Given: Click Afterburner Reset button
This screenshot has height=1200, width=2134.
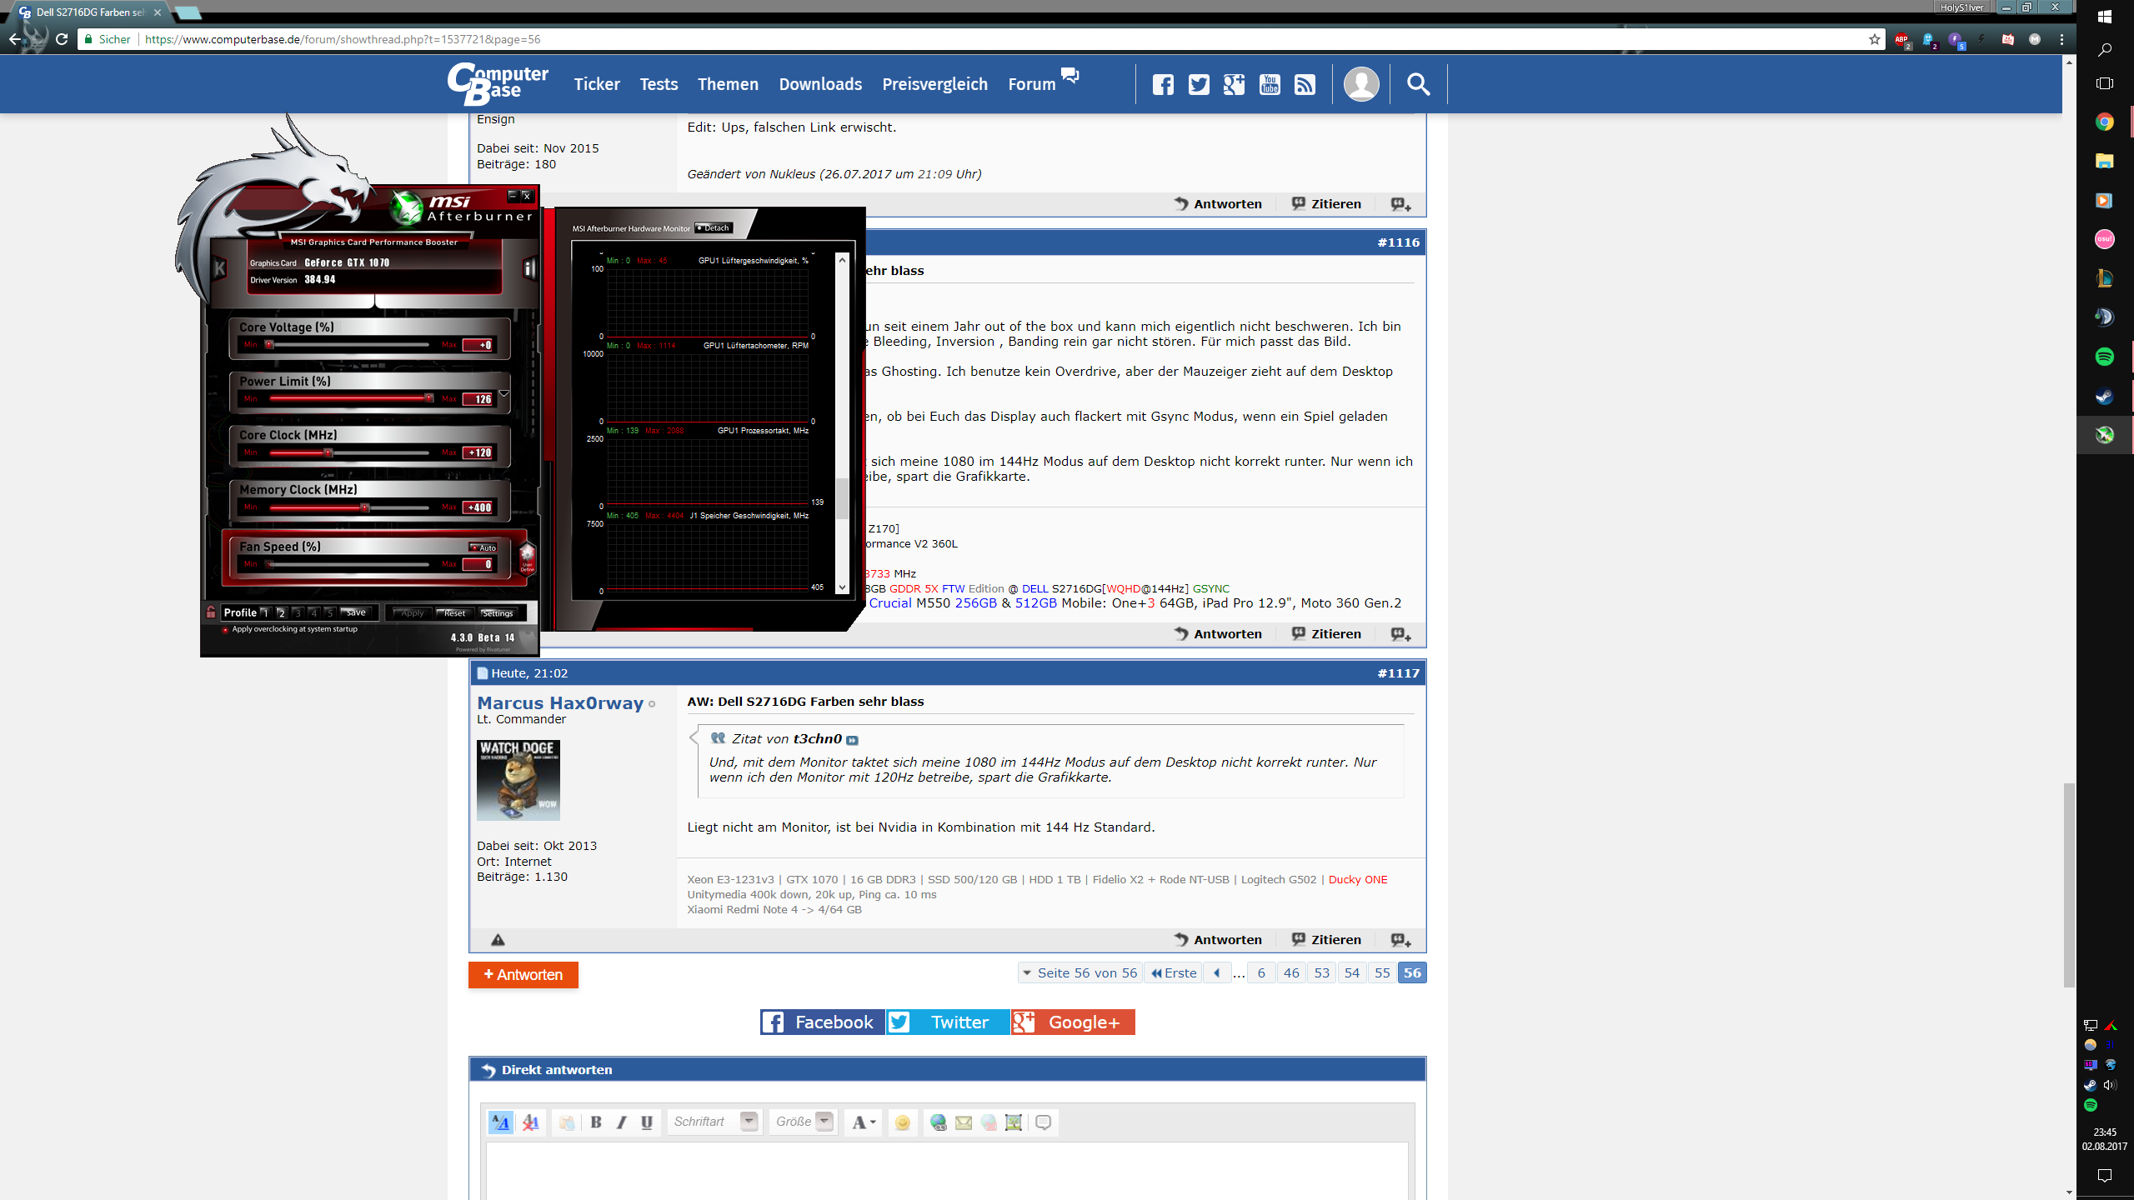Looking at the screenshot, I should click(454, 612).
